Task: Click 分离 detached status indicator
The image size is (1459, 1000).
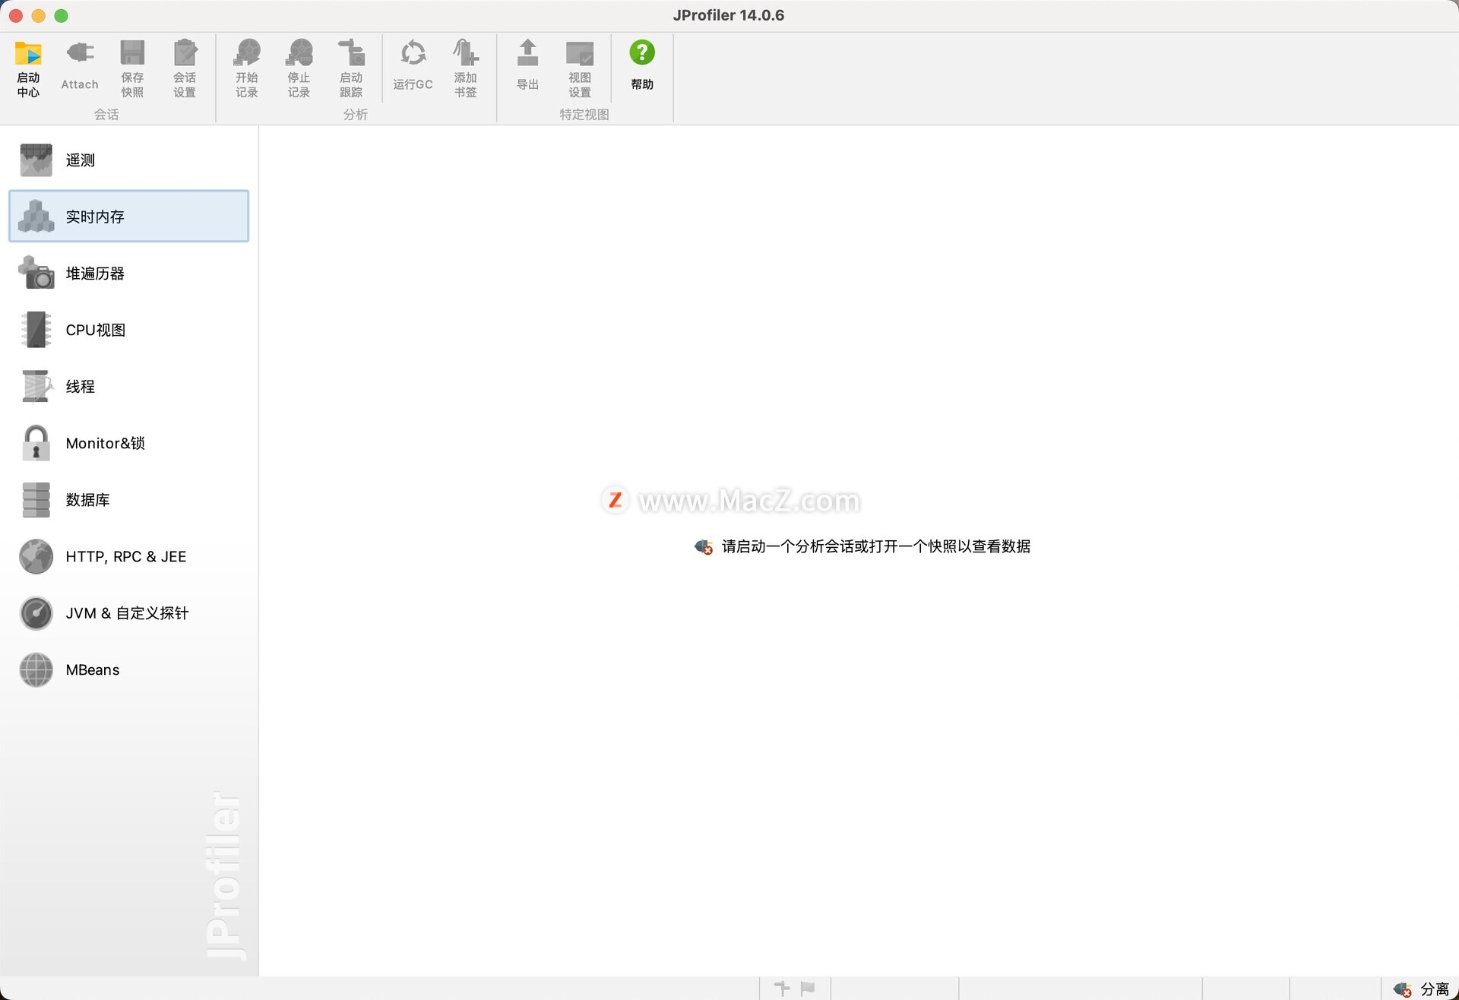Action: click(1421, 989)
